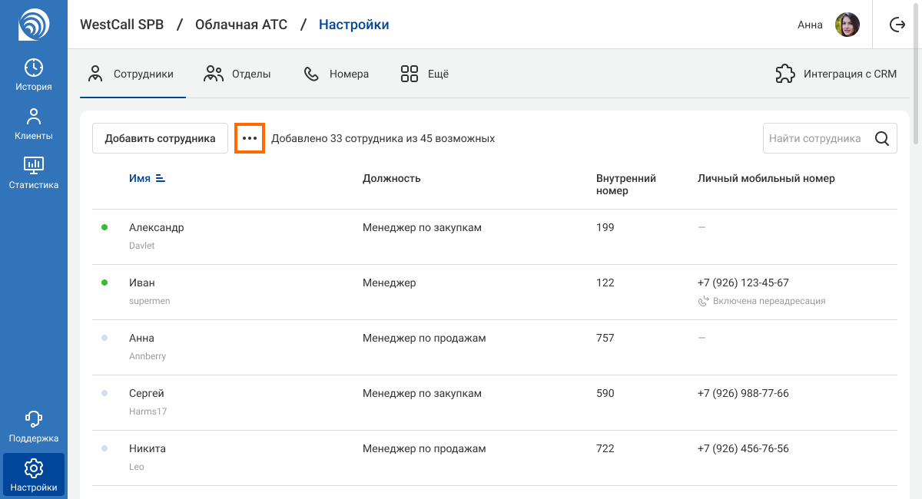The width and height of the screenshot is (922, 499).
Task: Sort the list by Имя column
Action: (x=147, y=178)
